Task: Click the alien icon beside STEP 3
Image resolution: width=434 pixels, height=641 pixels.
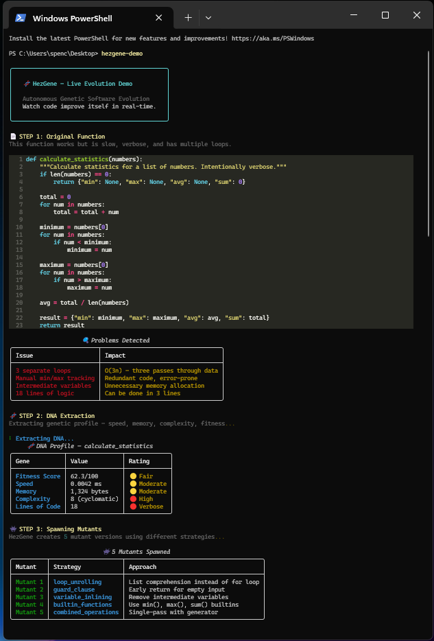Action: click(x=12, y=529)
